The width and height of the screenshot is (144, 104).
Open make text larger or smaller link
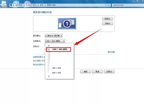39,61
